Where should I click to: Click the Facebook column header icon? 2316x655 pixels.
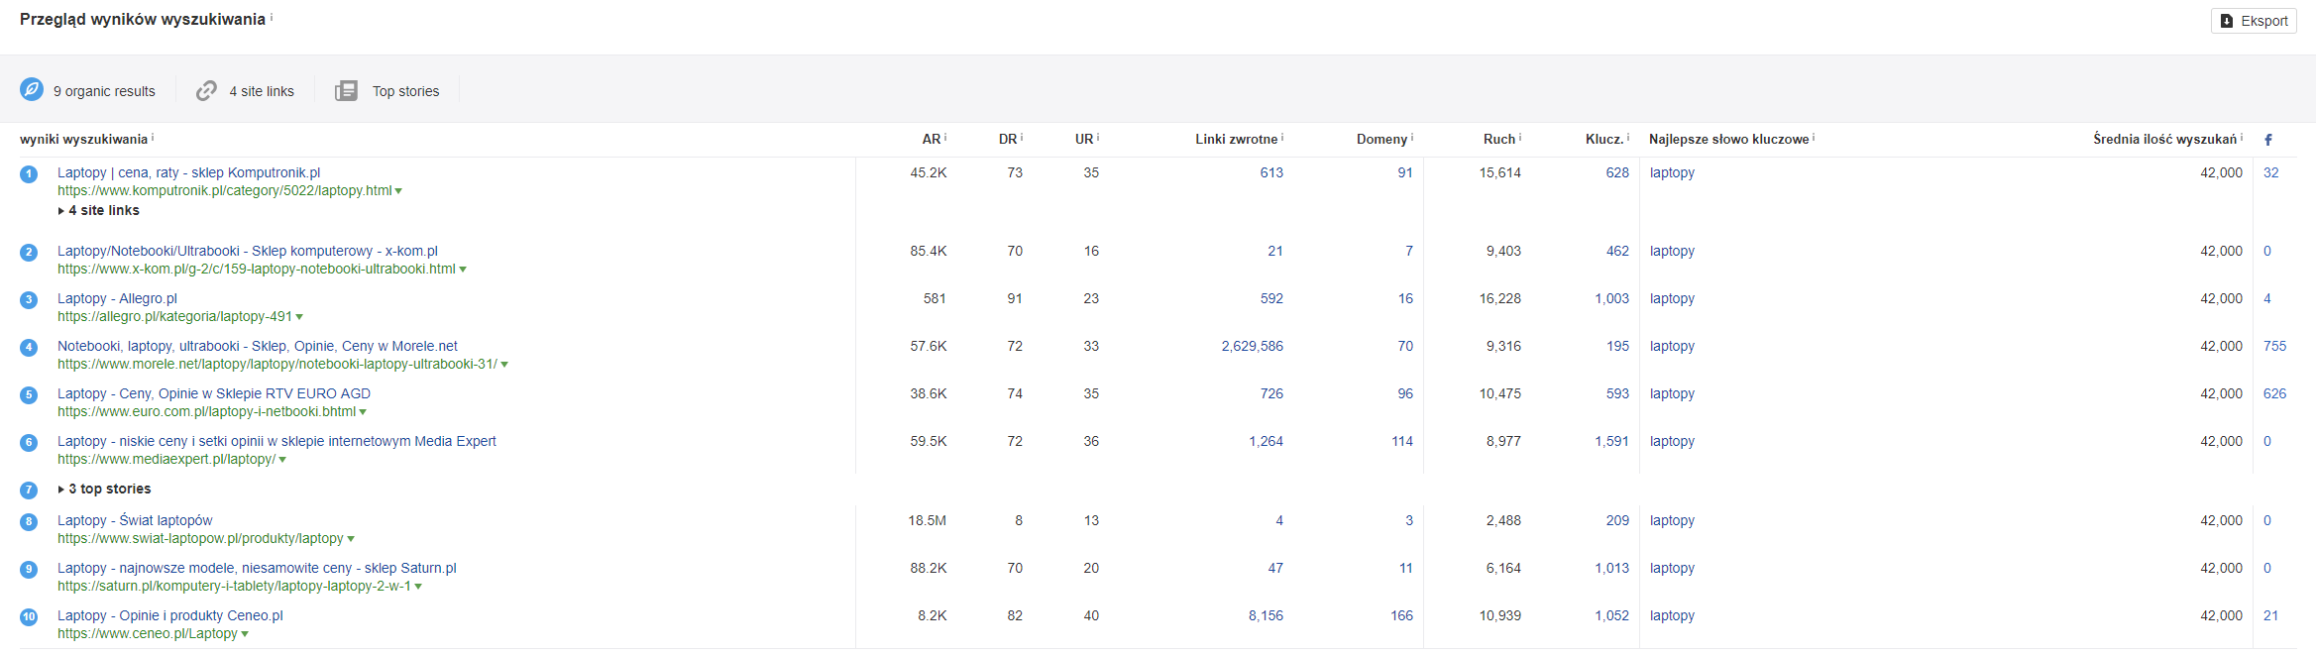tap(2267, 140)
